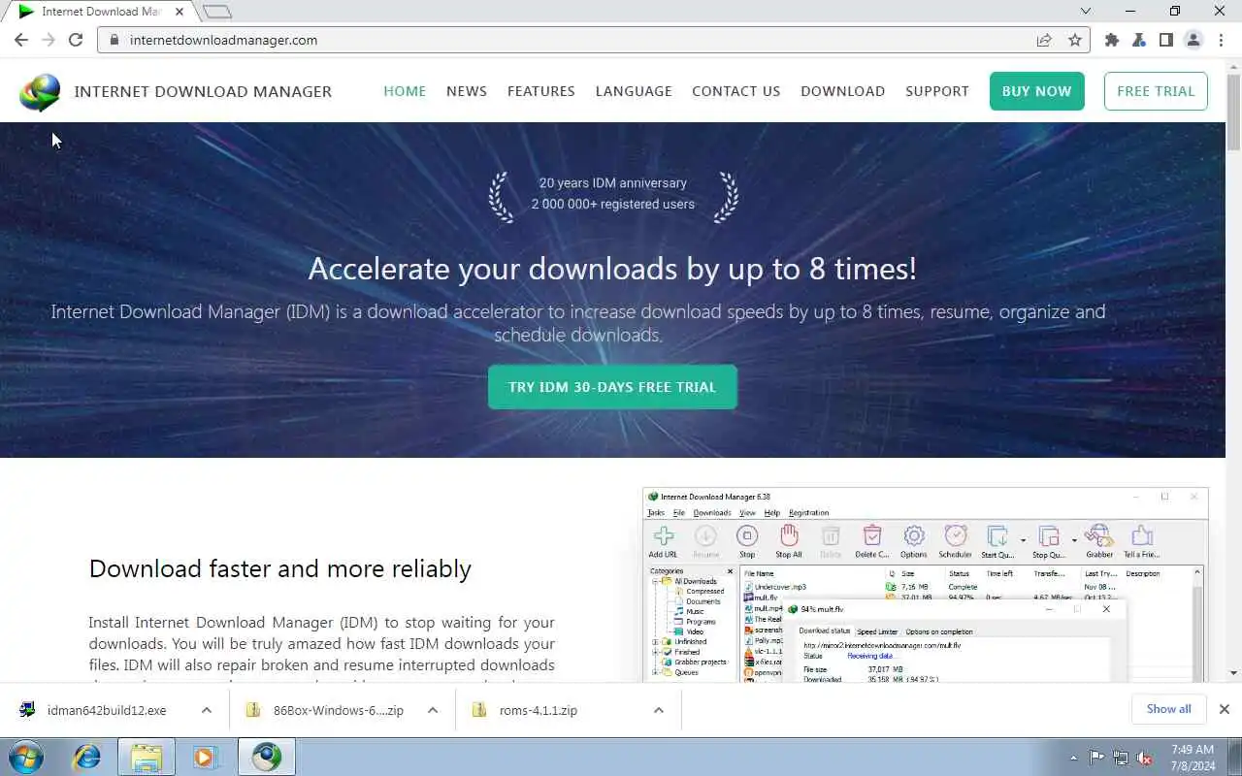Click the Add URL icon in screenshot

[x=664, y=541]
